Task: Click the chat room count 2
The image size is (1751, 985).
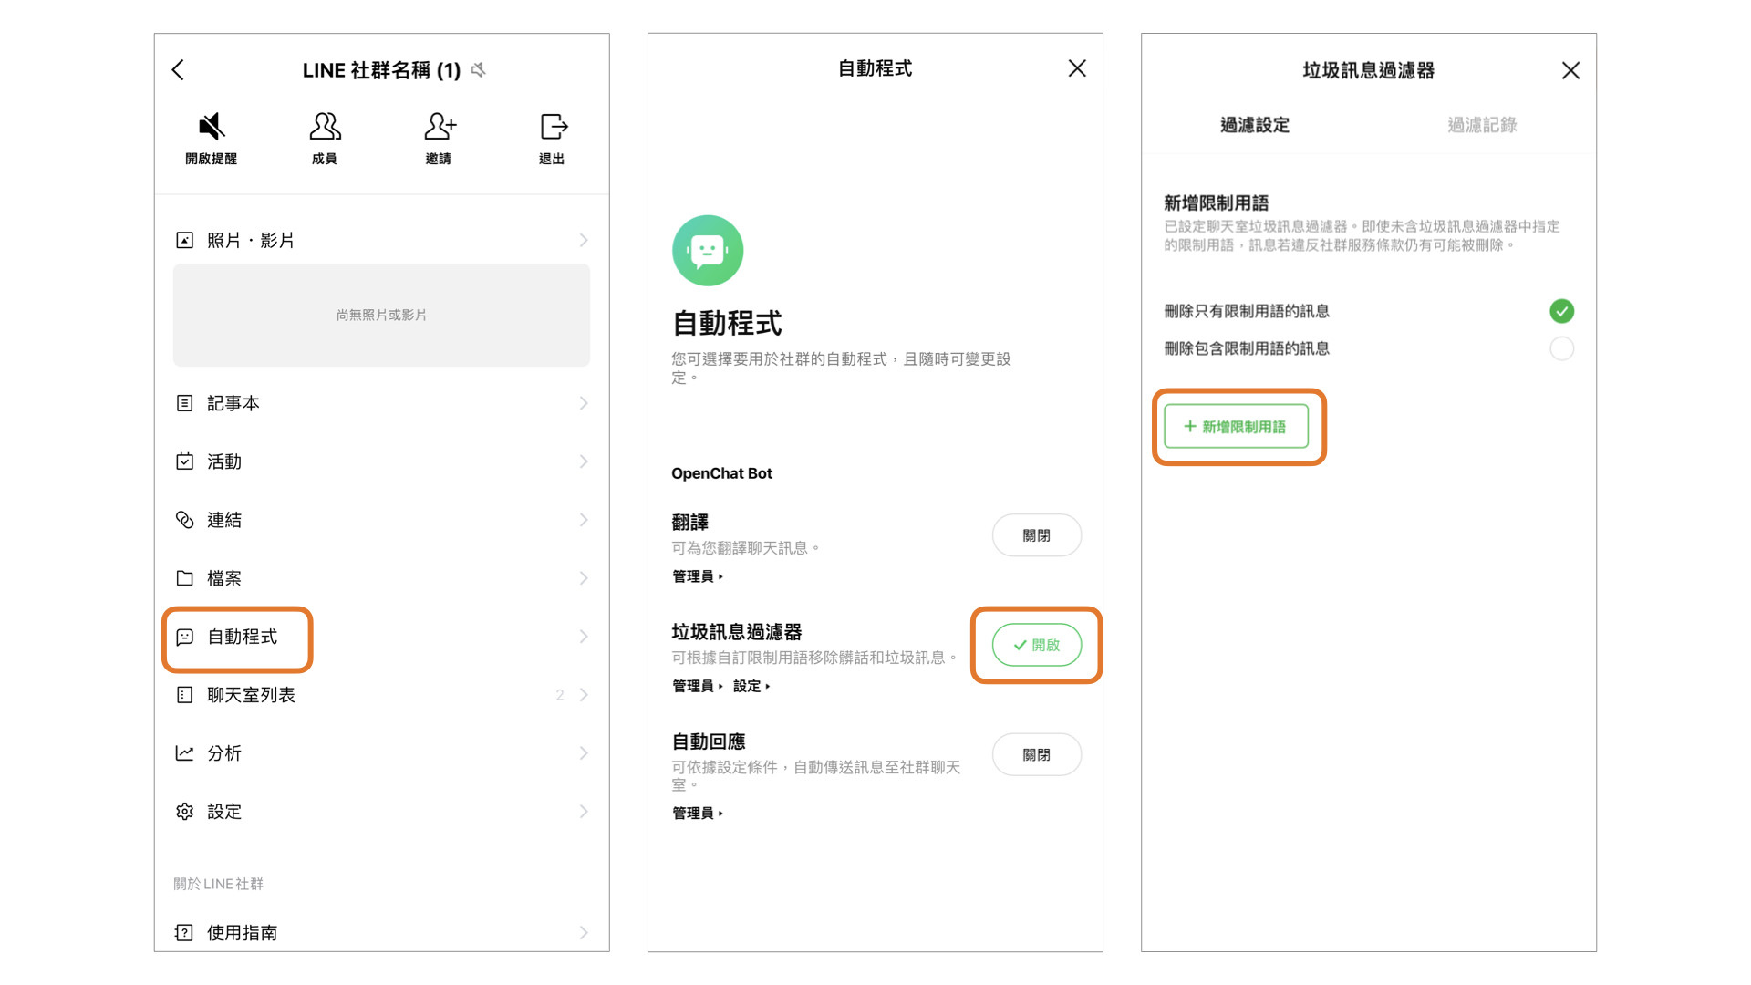Action: pos(559,695)
